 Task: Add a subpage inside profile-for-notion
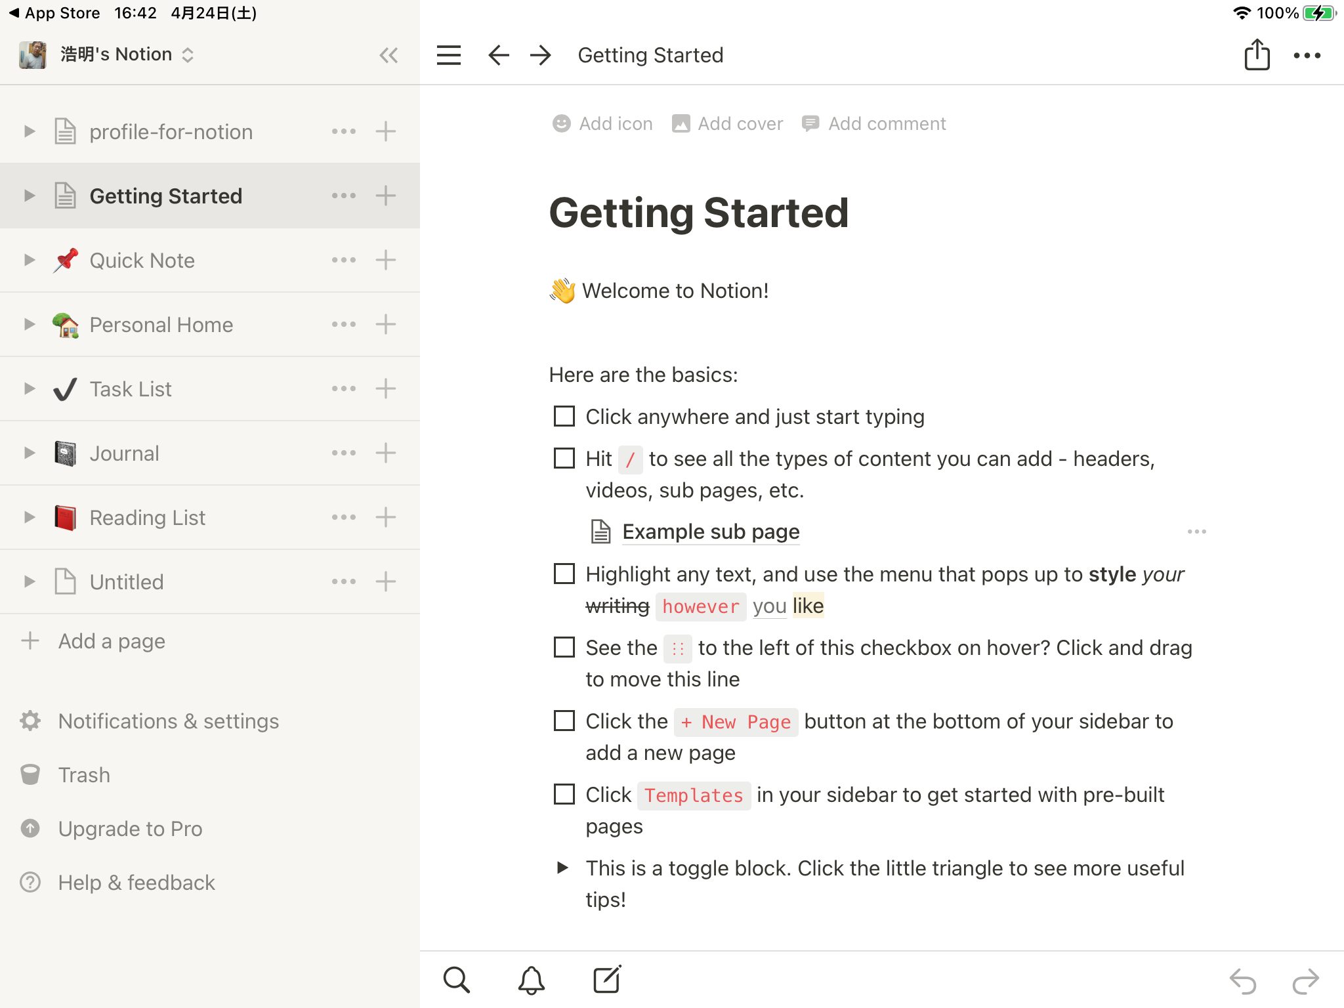(386, 131)
